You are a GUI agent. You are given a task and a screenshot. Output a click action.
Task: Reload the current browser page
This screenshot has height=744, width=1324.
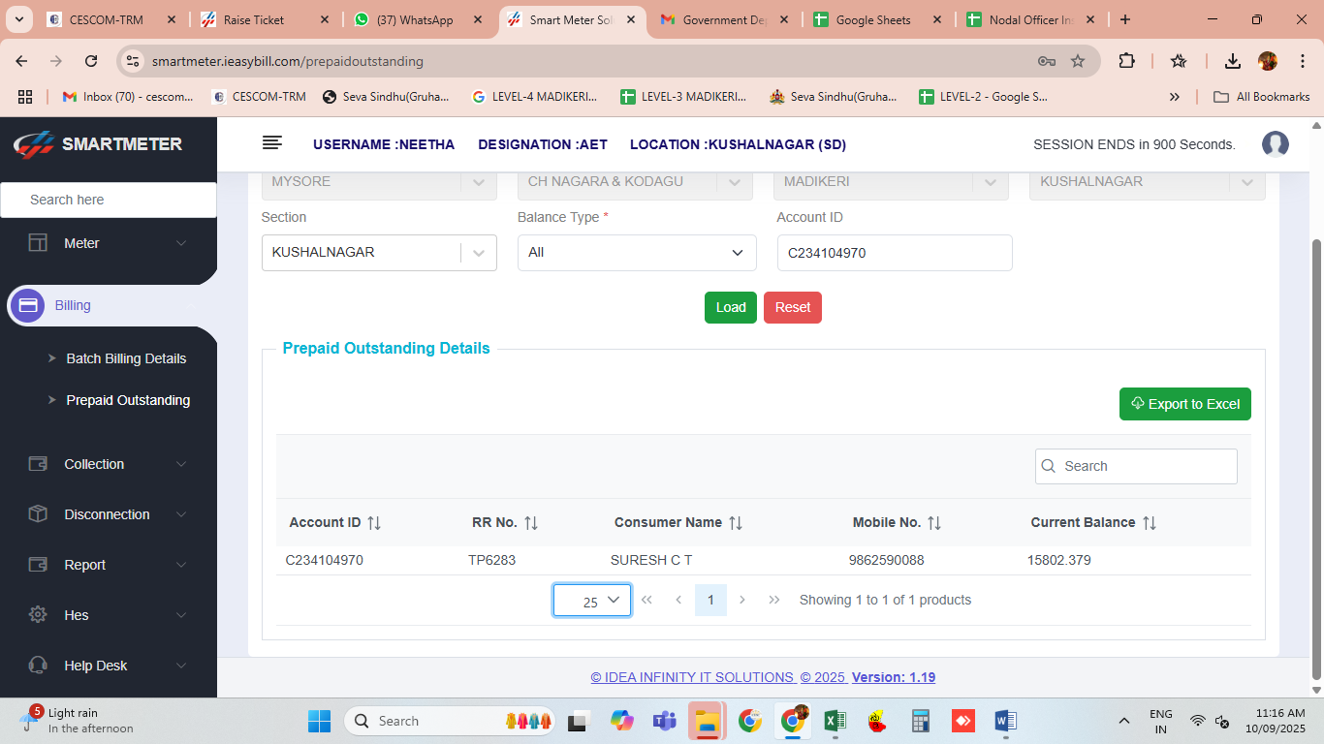91,61
